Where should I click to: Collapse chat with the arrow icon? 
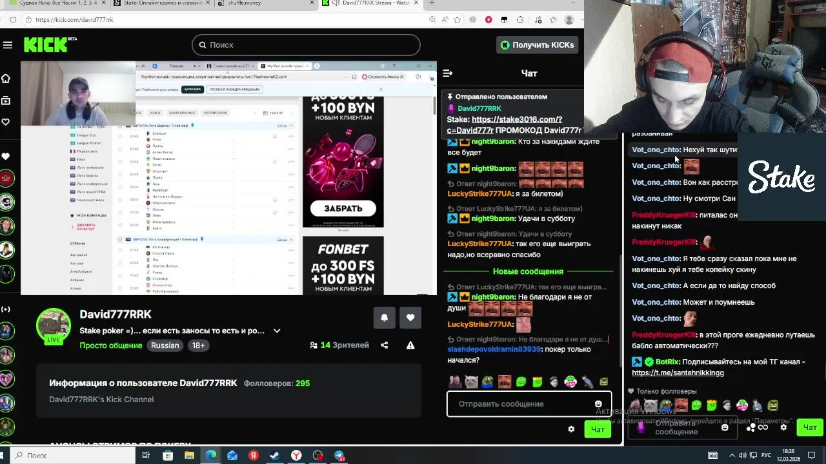[x=448, y=73]
